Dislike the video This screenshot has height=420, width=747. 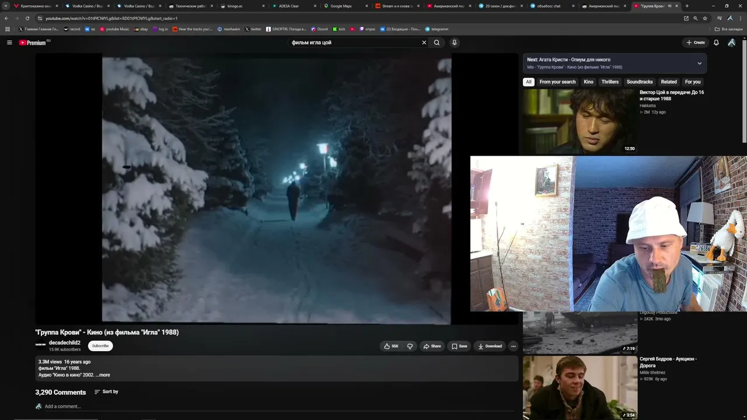click(410, 346)
